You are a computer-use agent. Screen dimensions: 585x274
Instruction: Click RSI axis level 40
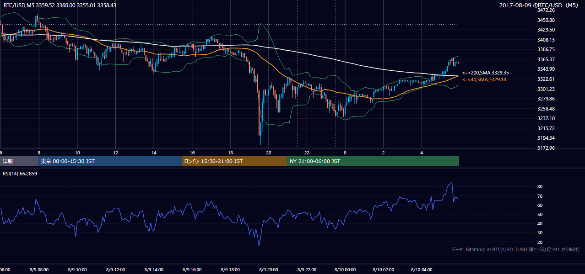point(540,223)
